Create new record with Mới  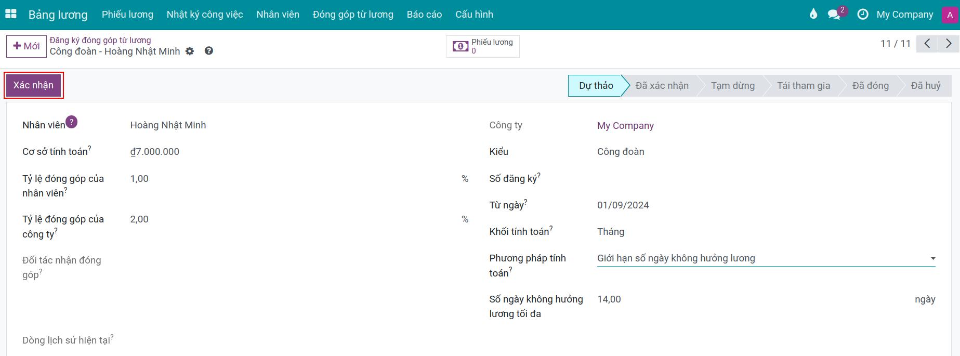coord(26,46)
